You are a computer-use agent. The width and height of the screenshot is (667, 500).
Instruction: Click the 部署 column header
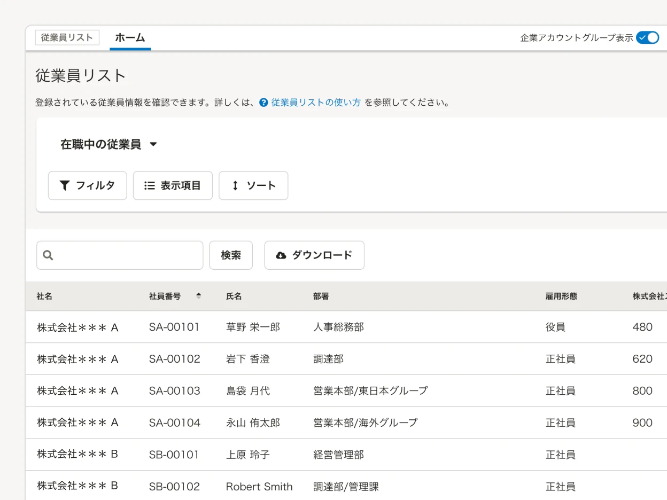pyautogui.click(x=321, y=296)
